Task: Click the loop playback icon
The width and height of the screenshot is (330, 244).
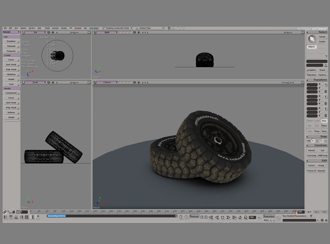Action: point(240,217)
